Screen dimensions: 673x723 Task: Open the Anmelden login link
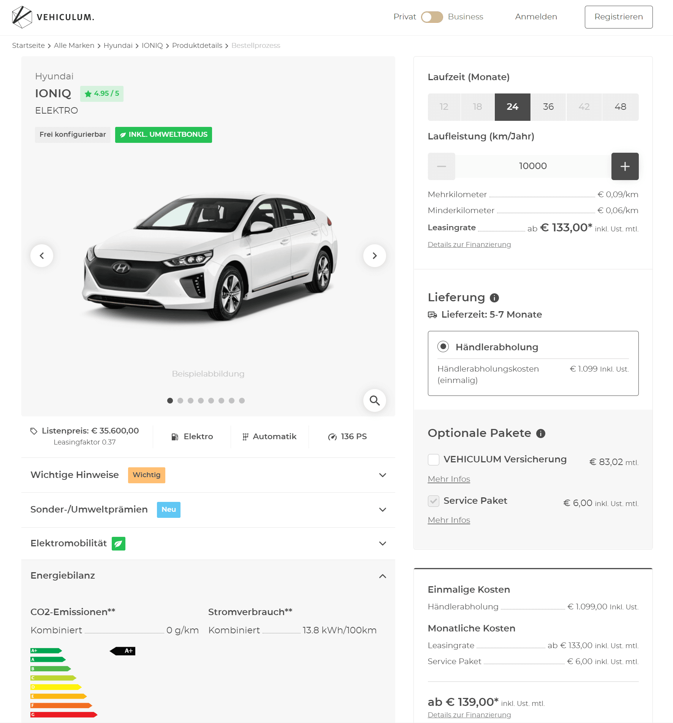[x=536, y=17]
